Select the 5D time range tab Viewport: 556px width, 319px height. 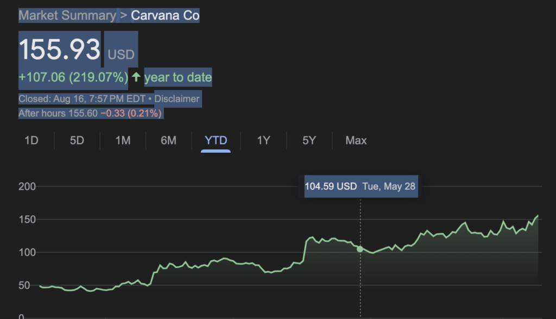tap(77, 141)
